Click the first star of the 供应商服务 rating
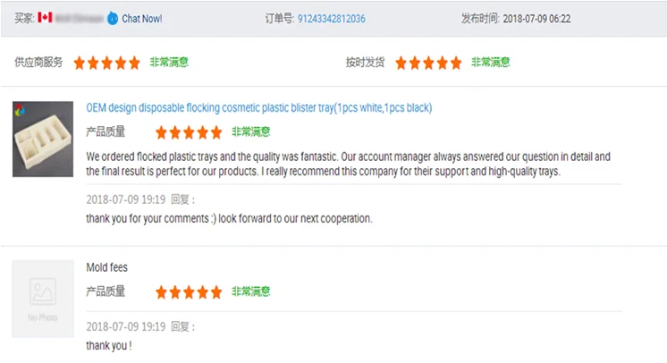Image resolution: width=667 pixels, height=363 pixels. tap(80, 63)
